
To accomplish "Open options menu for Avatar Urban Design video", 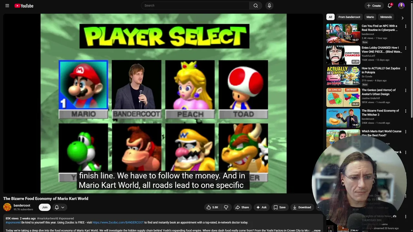I will (406, 91).
